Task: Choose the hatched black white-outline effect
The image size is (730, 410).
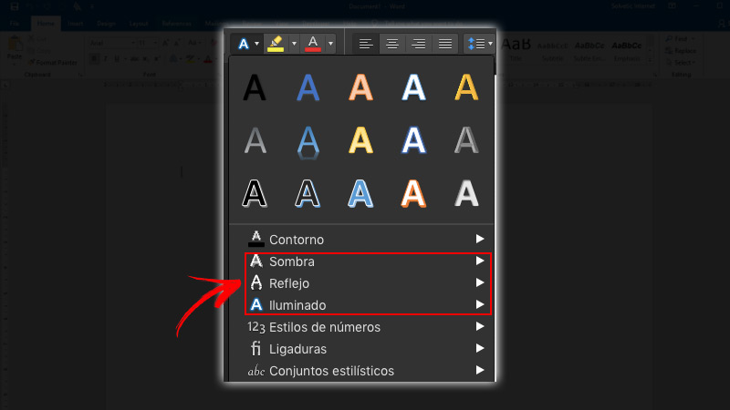Action: (308, 194)
